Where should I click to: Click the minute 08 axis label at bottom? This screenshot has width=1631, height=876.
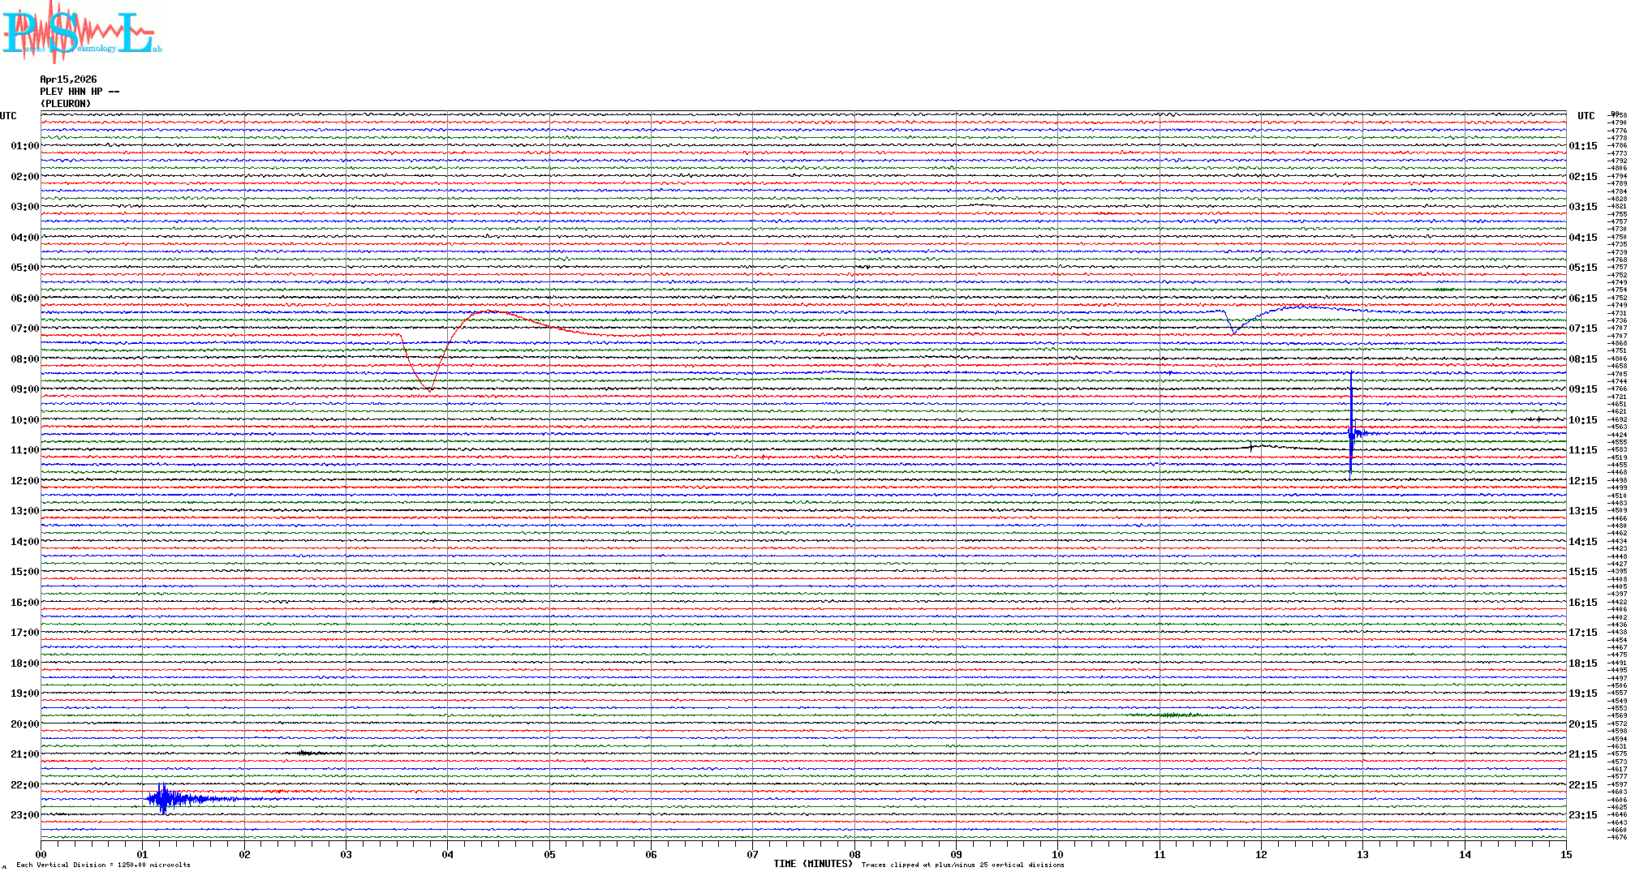point(854,854)
